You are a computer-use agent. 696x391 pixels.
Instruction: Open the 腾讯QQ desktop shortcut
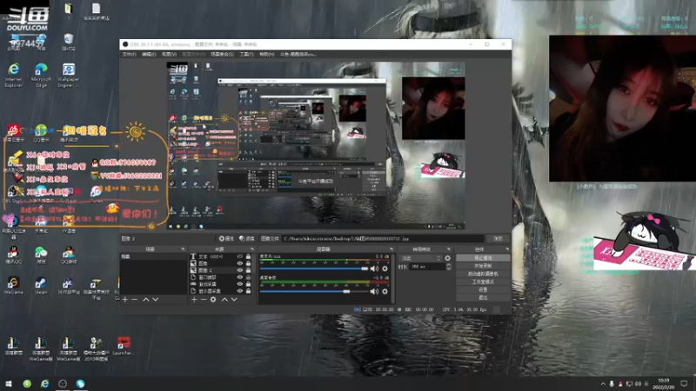(x=13, y=255)
